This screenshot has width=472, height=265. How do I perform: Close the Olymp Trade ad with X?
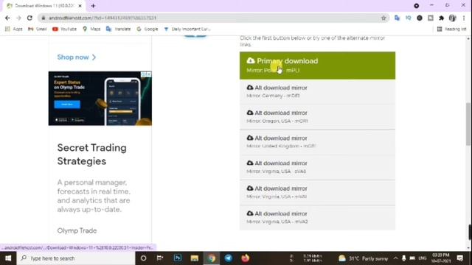coord(149,74)
